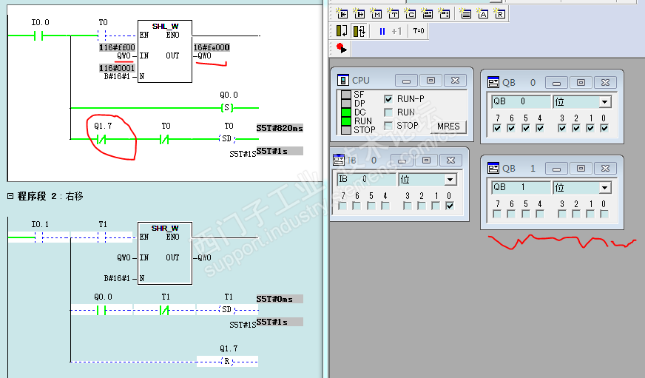Viewport: 645px width, 378px height.
Task: Select the Q0.0 set coil
Action: click(x=227, y=108)
